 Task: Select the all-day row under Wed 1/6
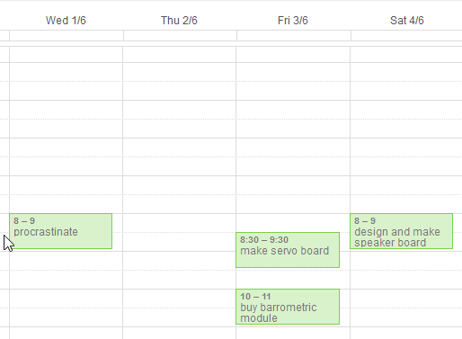coord(67,35)
